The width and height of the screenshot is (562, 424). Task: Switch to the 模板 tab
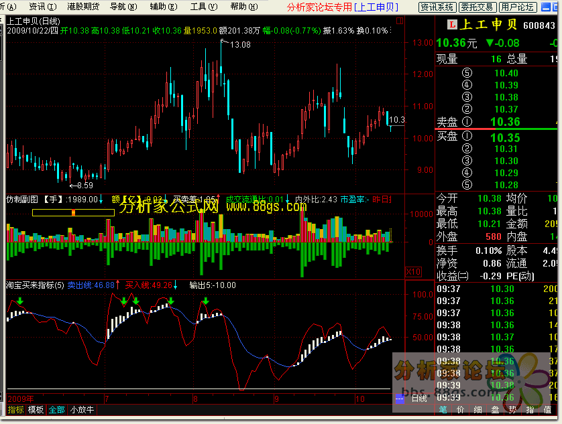tap(36, 410)
